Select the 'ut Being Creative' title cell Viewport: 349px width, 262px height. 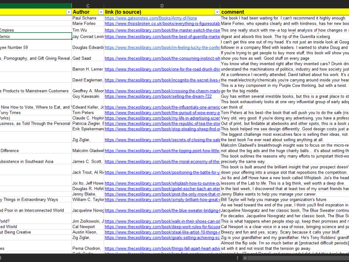coord(36,232)
